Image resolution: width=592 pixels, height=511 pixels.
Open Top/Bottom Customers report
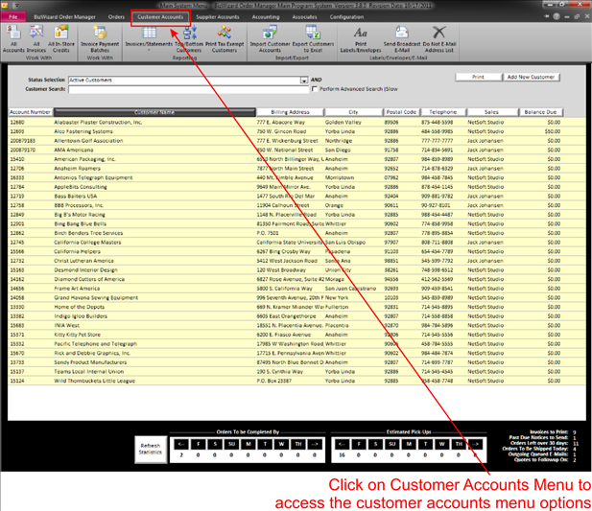coord(190,39)
